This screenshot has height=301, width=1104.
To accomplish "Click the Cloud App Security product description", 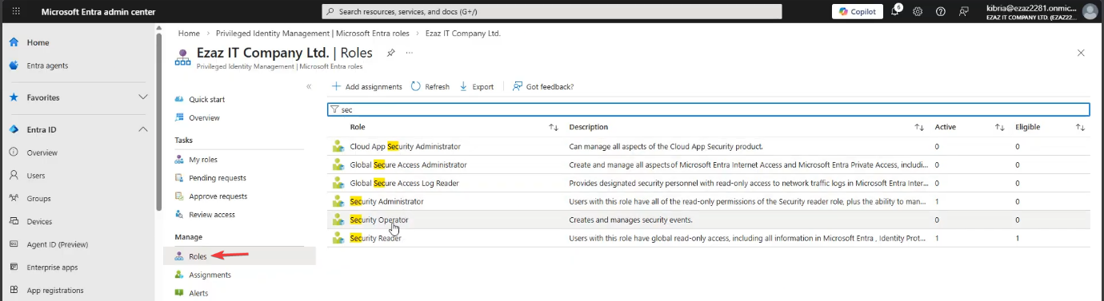I will [x=666, y=146].
